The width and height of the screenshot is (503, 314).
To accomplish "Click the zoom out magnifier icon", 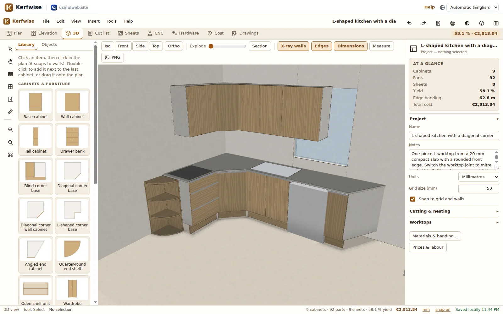I will click(x=10, y=142).
